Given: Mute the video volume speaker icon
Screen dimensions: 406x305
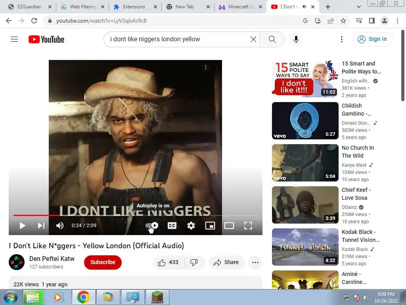Looking at the screenshot, I should 60,226.
